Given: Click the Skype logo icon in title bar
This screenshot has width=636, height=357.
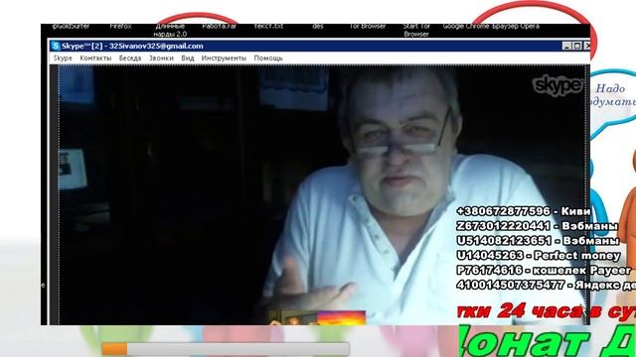Looking at the screenshot, I should (56, 46).
